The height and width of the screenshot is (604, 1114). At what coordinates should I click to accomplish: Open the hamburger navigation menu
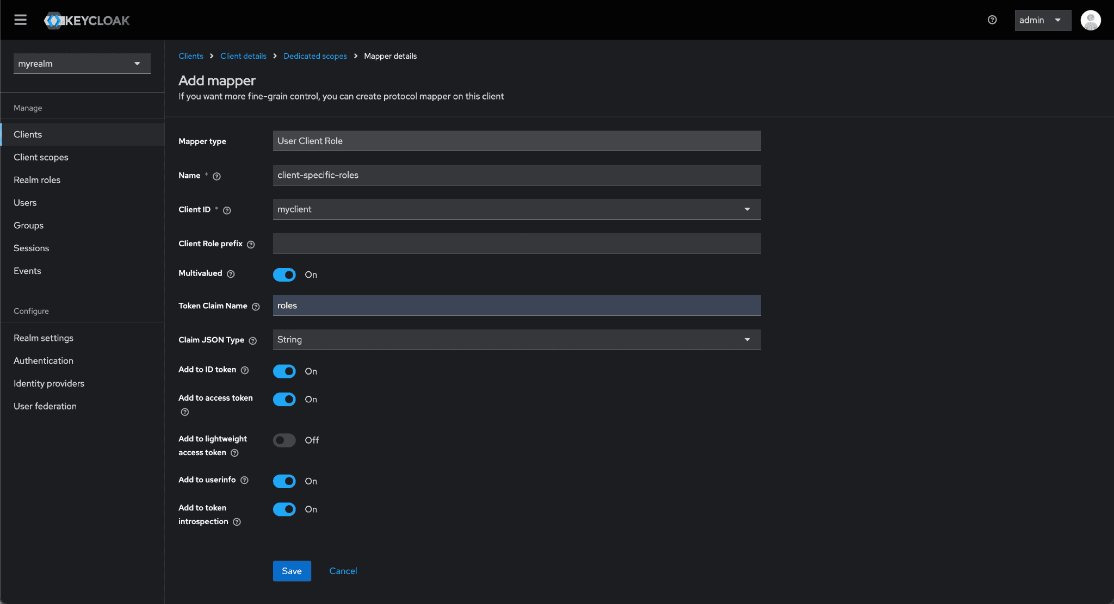click(20, 20)
